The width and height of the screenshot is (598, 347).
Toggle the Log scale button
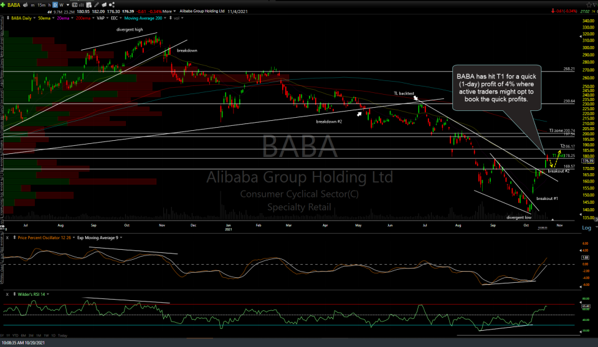[x=587, y=227]
